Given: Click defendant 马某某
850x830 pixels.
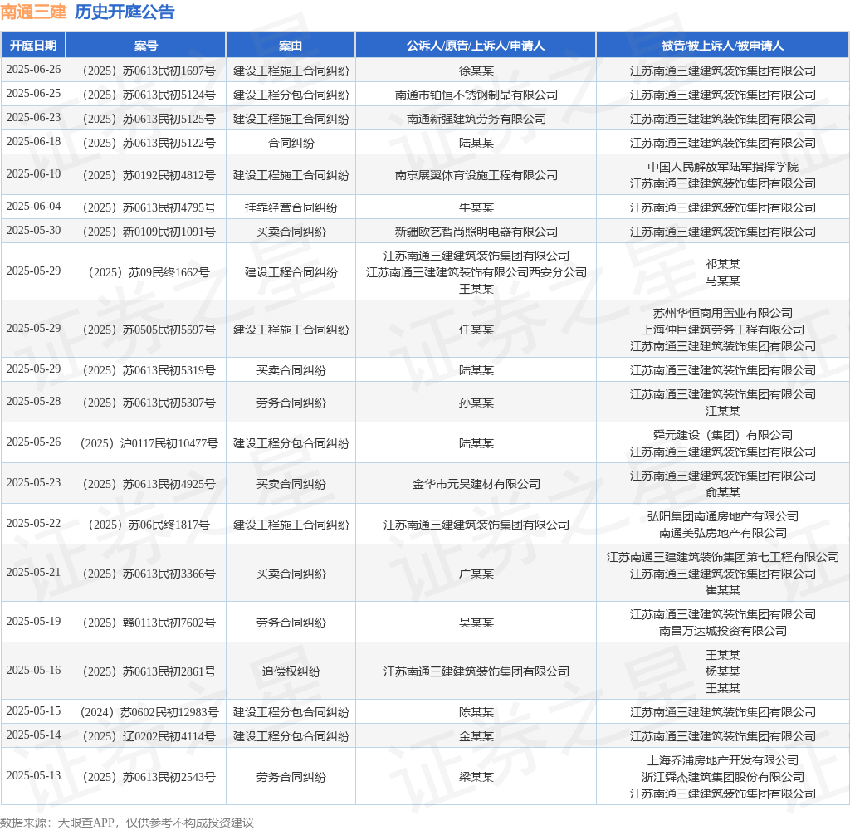Looking at the screenshot, I should click(x=723, y=280).
